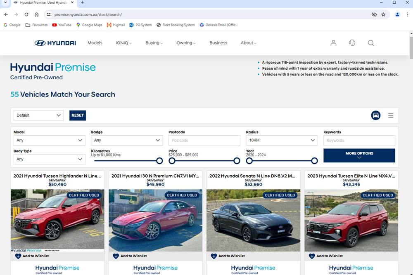Add Sonata N Line to Wishlist
The image size is (413, 275).
(x=228, y=256)
